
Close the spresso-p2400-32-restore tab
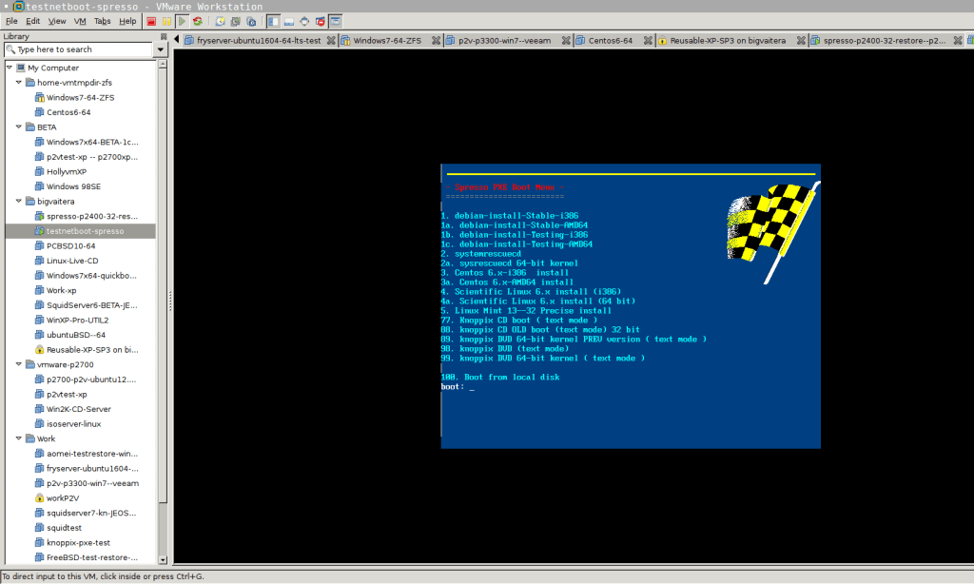(958, 40)
